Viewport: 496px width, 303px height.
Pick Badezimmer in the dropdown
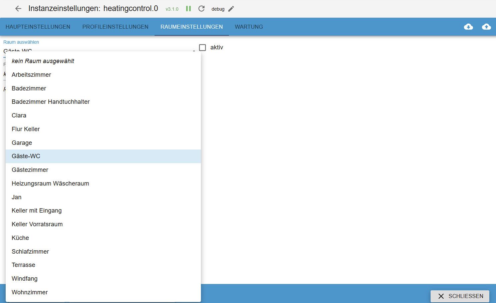103,88
